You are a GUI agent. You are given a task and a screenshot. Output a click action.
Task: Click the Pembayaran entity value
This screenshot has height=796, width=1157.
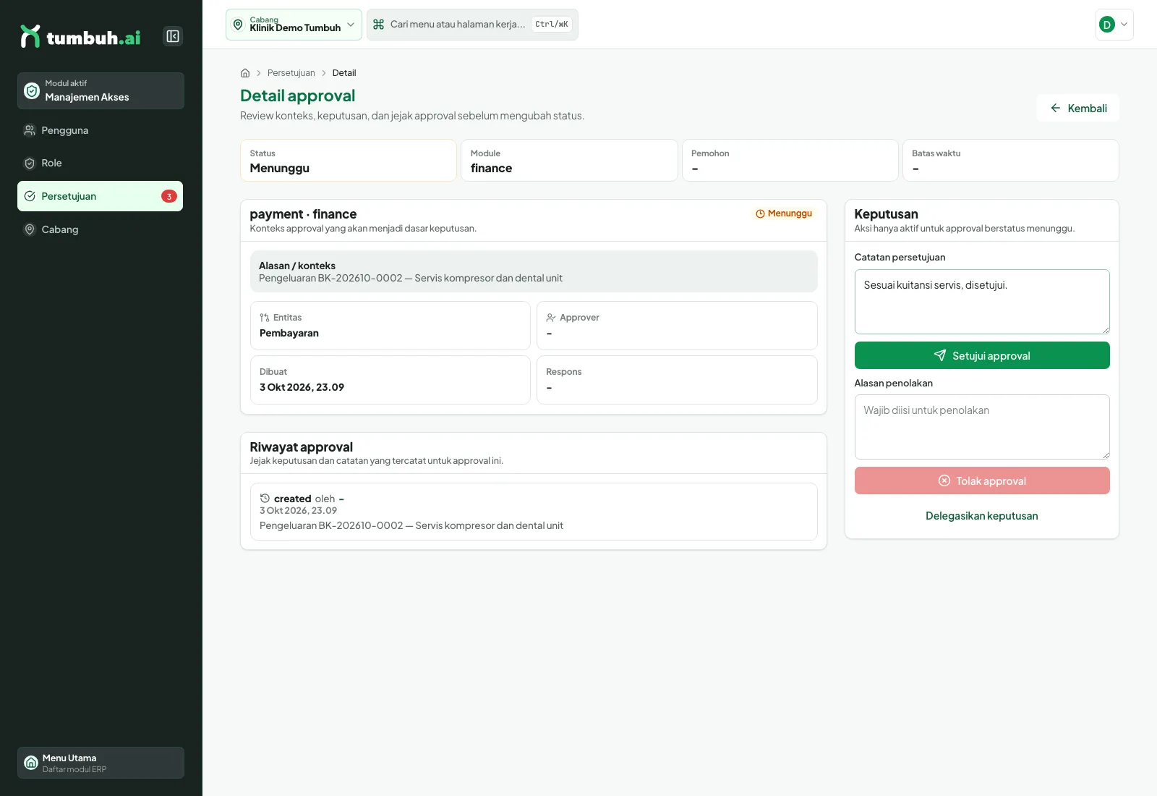[289, 333]
